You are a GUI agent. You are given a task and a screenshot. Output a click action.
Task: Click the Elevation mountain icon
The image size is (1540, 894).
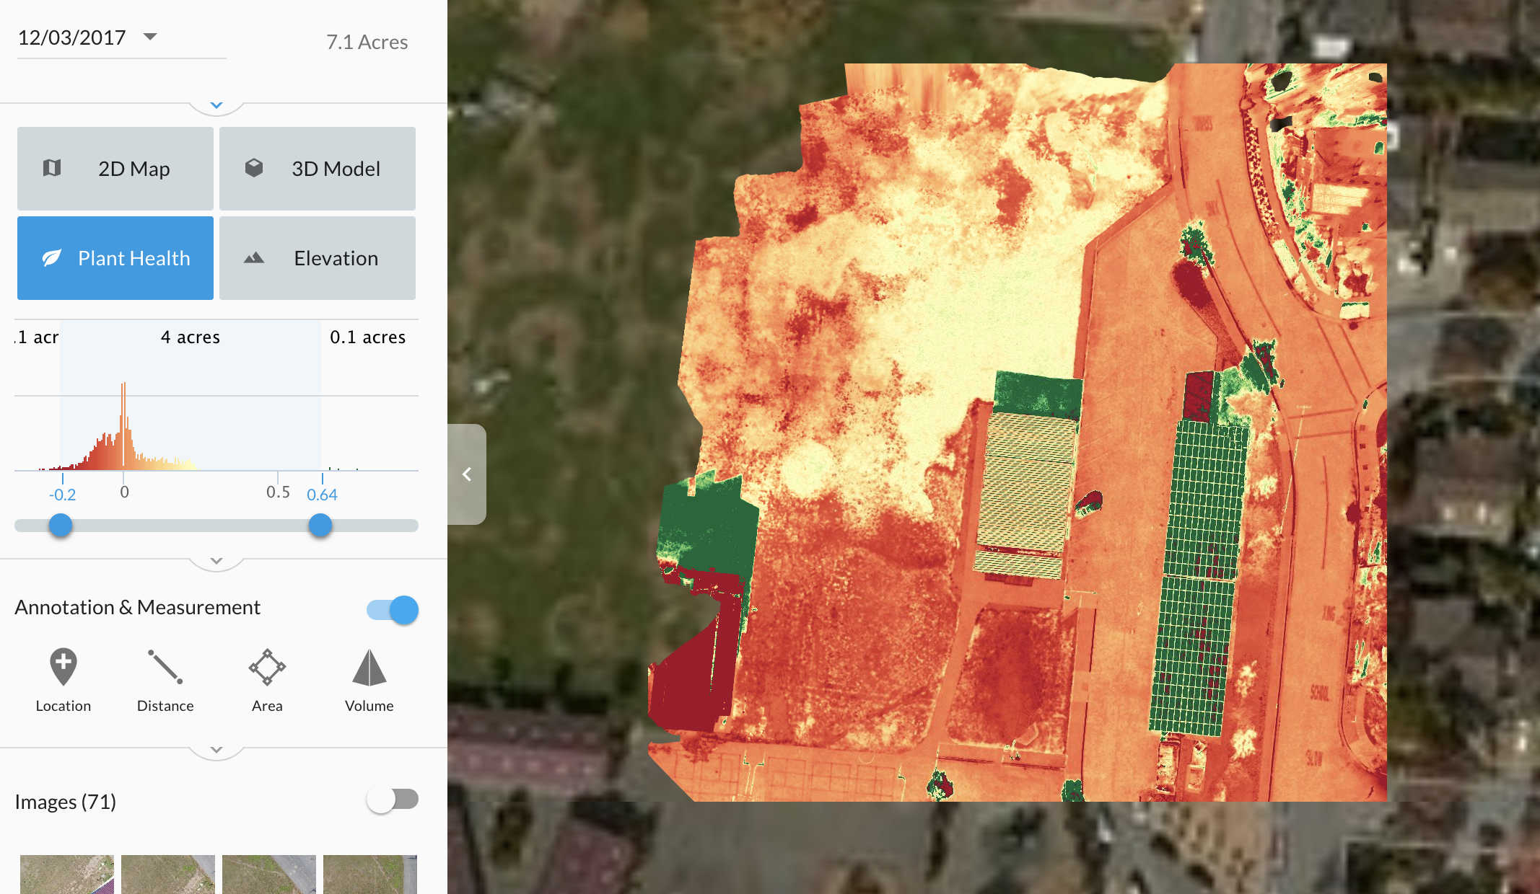click(254, 258)
